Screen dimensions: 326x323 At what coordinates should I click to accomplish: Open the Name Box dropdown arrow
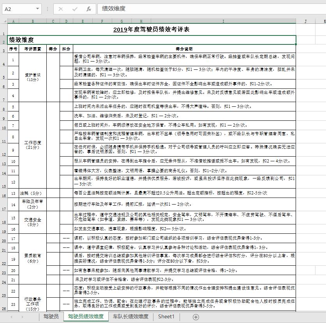point(37,9)
